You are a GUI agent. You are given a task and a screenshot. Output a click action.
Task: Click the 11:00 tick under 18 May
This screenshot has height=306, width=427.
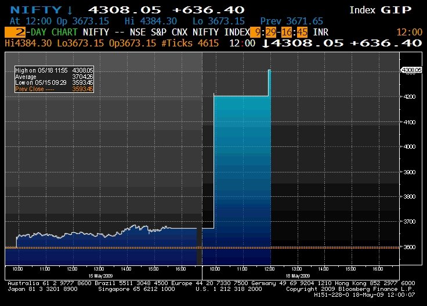(x=242, y=269)
